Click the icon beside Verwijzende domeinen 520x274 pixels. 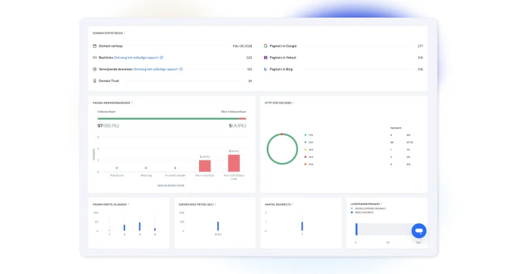pos(95,69)
